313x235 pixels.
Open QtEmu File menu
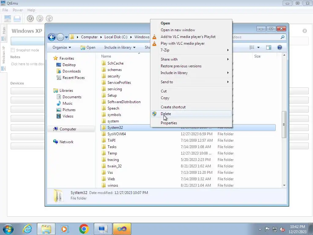click(5, 10)
